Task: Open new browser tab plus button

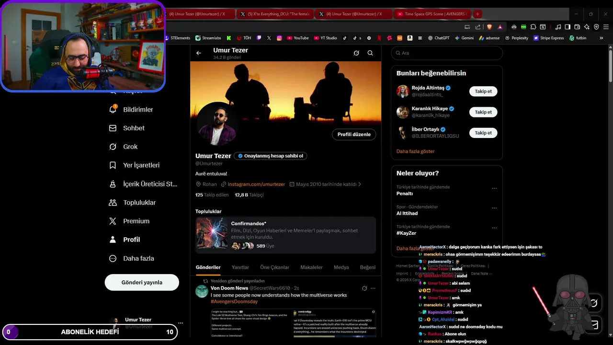Action: point(477,14)
